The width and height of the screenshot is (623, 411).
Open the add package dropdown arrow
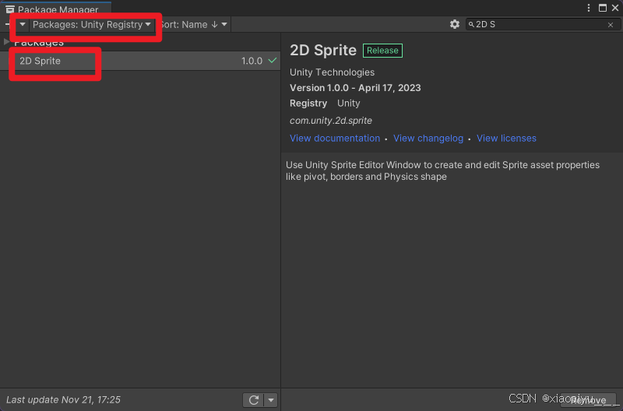click(x=23, y=25)
